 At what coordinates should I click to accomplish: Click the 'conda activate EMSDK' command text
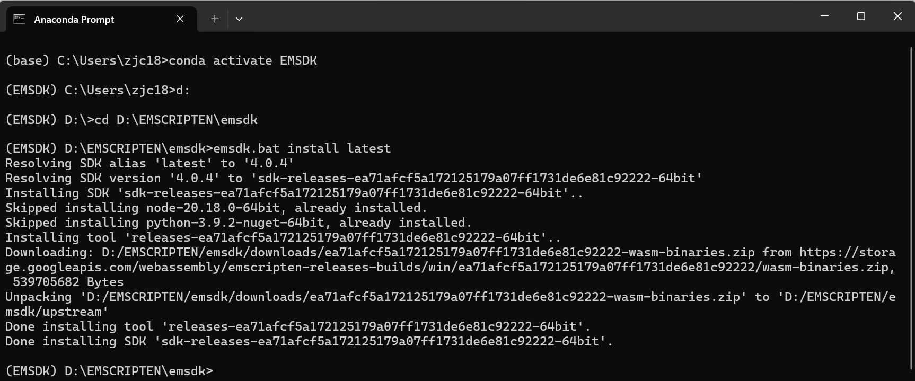[243, 60]
